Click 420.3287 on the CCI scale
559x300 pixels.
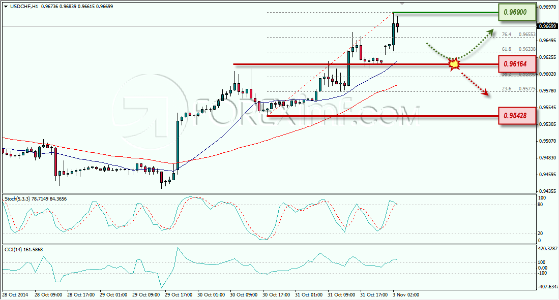pos(548,249)
